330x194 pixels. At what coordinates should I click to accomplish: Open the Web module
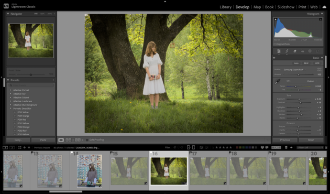pyautogui.click(x=314, y=7)
